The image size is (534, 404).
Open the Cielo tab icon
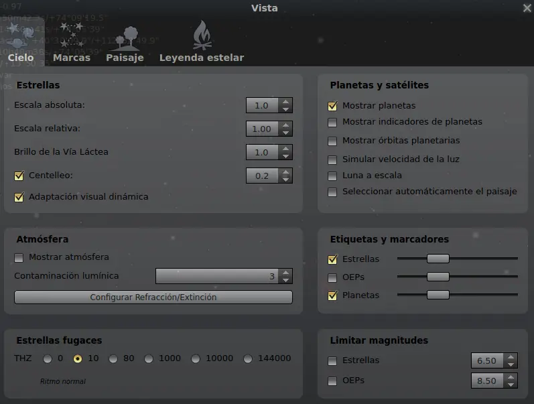click(x=21, y=35)
